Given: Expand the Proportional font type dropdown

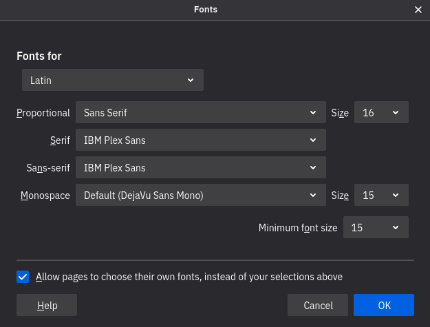Looking at the screenshot, I should pos(200,113).
